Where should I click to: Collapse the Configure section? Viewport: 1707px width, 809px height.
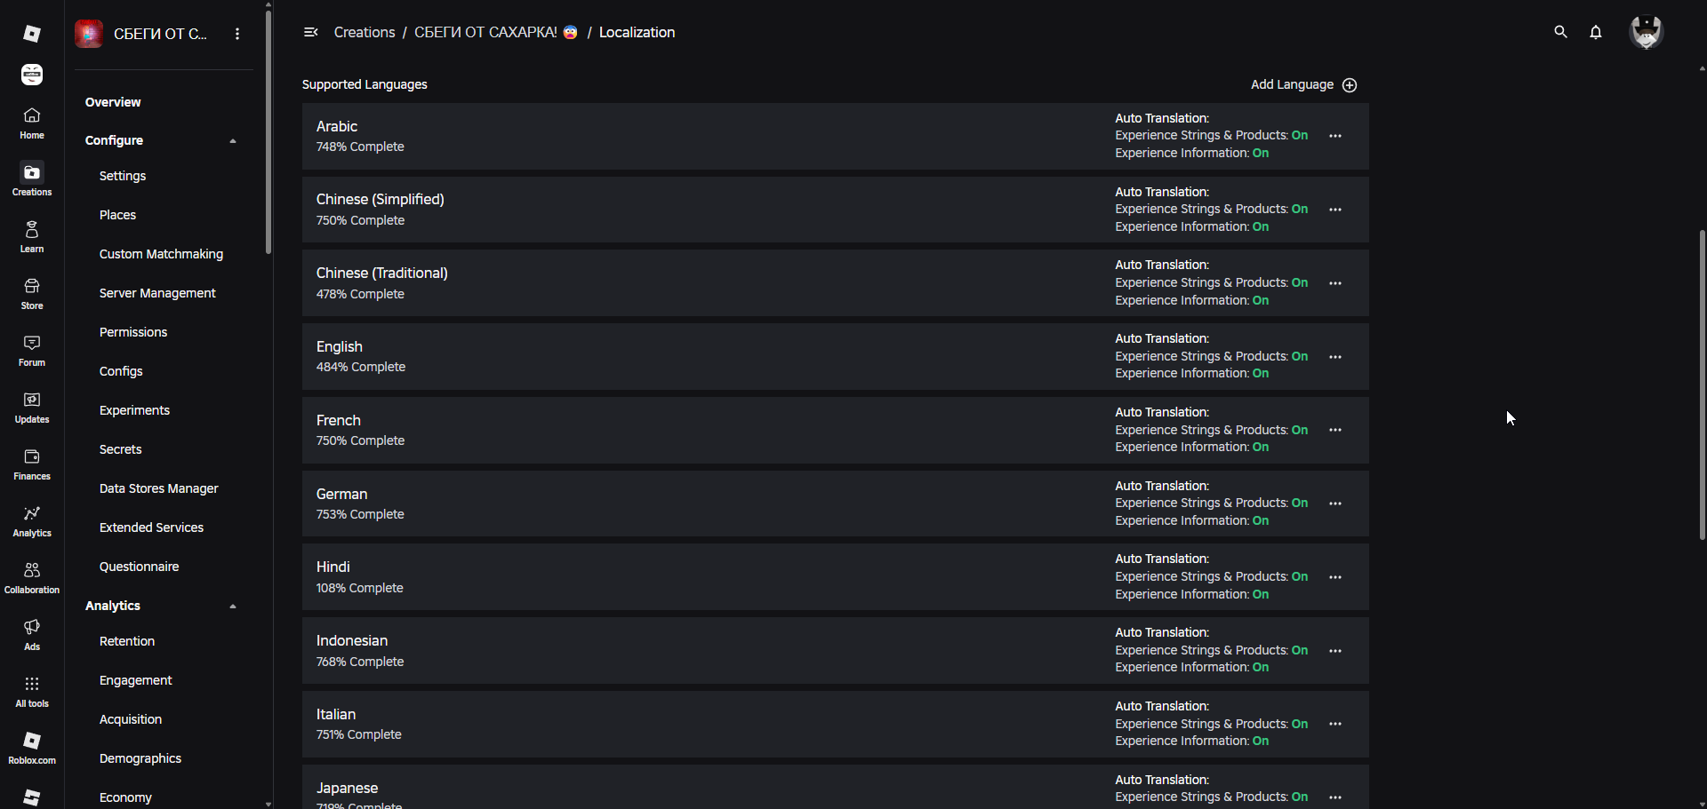click(233, 140)
